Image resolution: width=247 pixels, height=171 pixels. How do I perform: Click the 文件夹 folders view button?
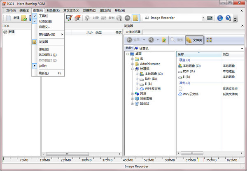tap(194, 40)
